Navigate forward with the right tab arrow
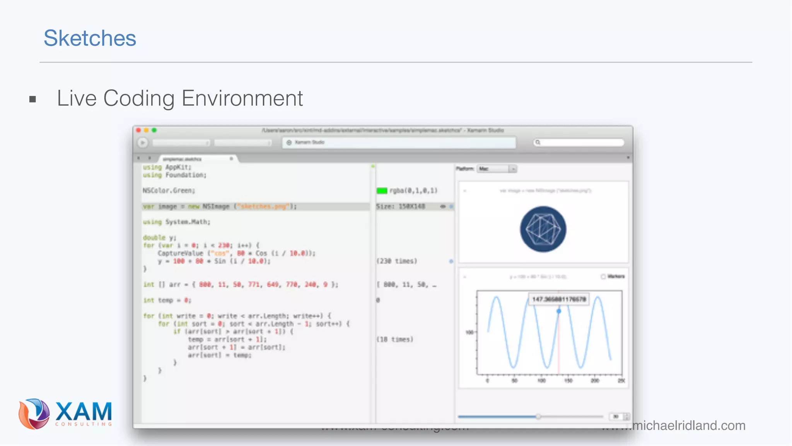The image size is (792, 446). pyautogui.click(x=150, y=158)
